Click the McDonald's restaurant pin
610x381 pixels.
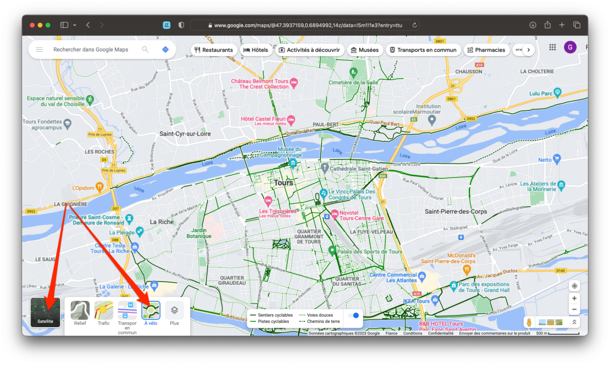point(467,269)
